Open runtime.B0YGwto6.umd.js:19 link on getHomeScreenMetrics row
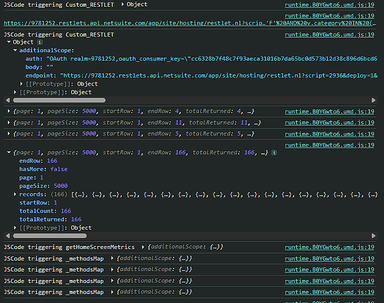 click(329, 247)
